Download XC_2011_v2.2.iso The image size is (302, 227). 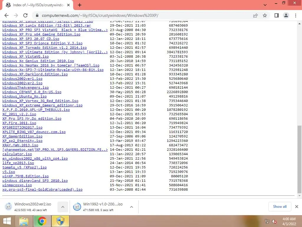(x=19, y=114)
